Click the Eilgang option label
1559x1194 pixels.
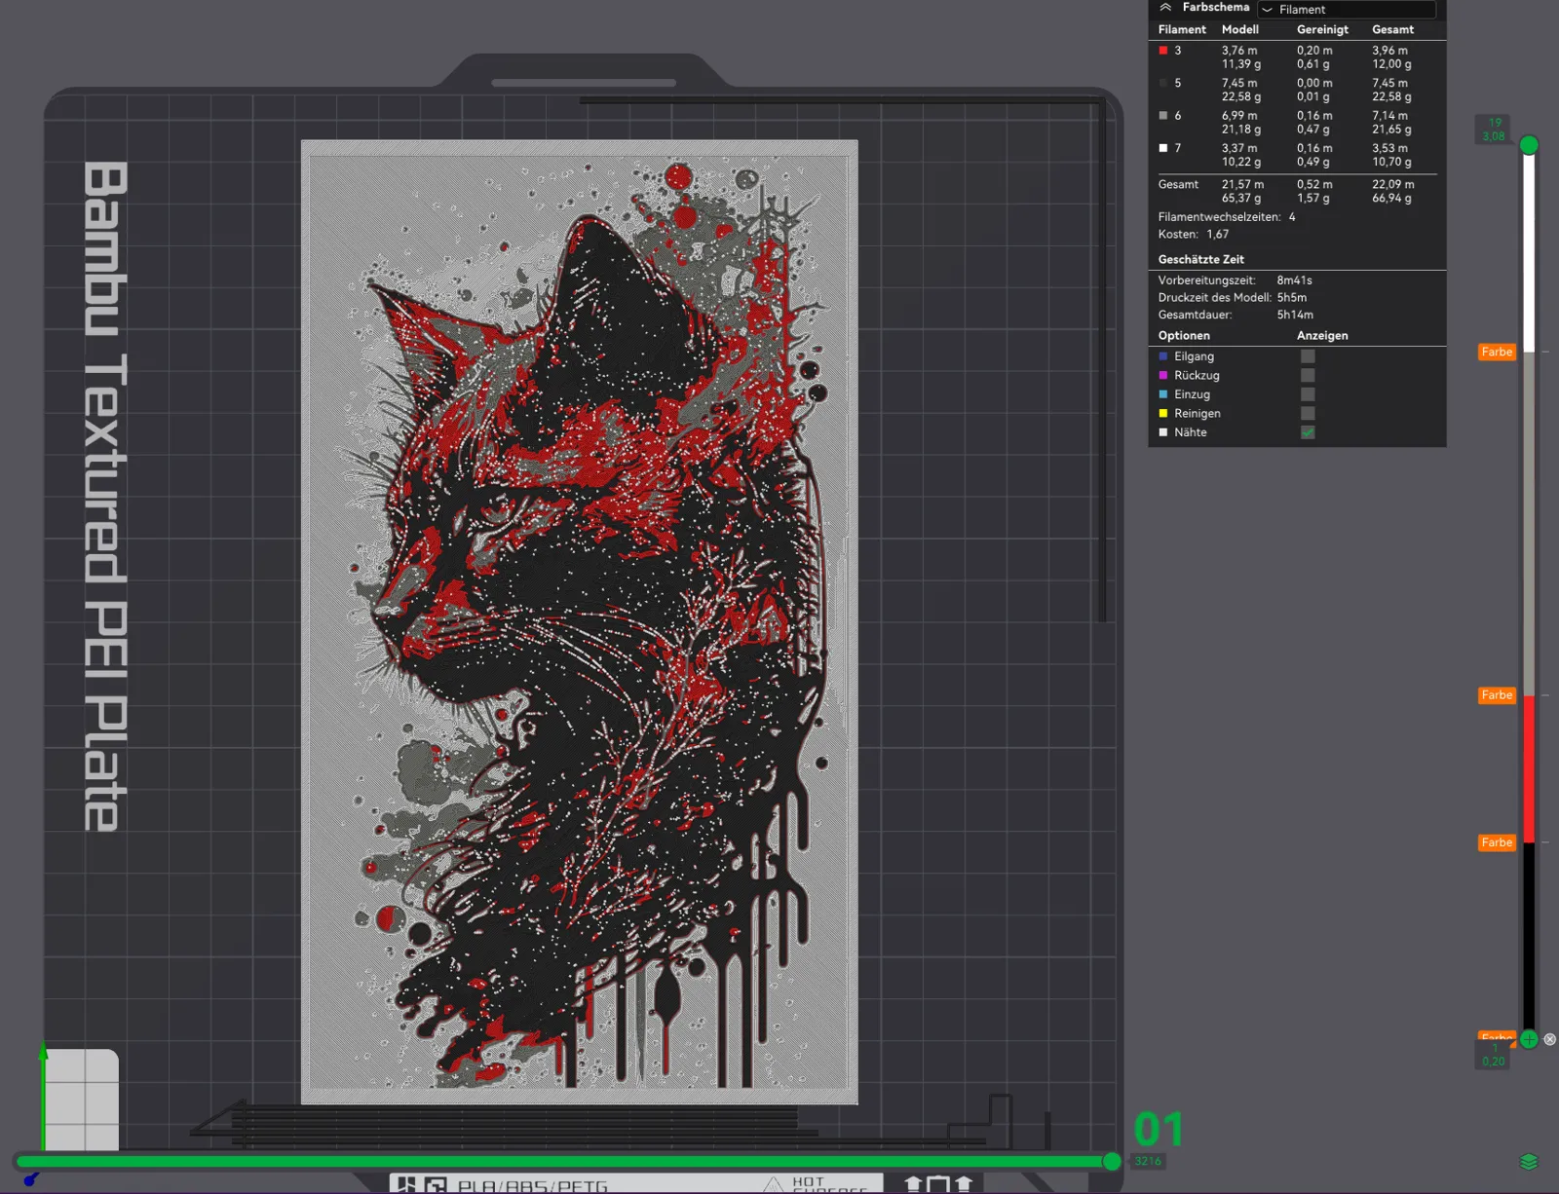tap(1195, 356)
